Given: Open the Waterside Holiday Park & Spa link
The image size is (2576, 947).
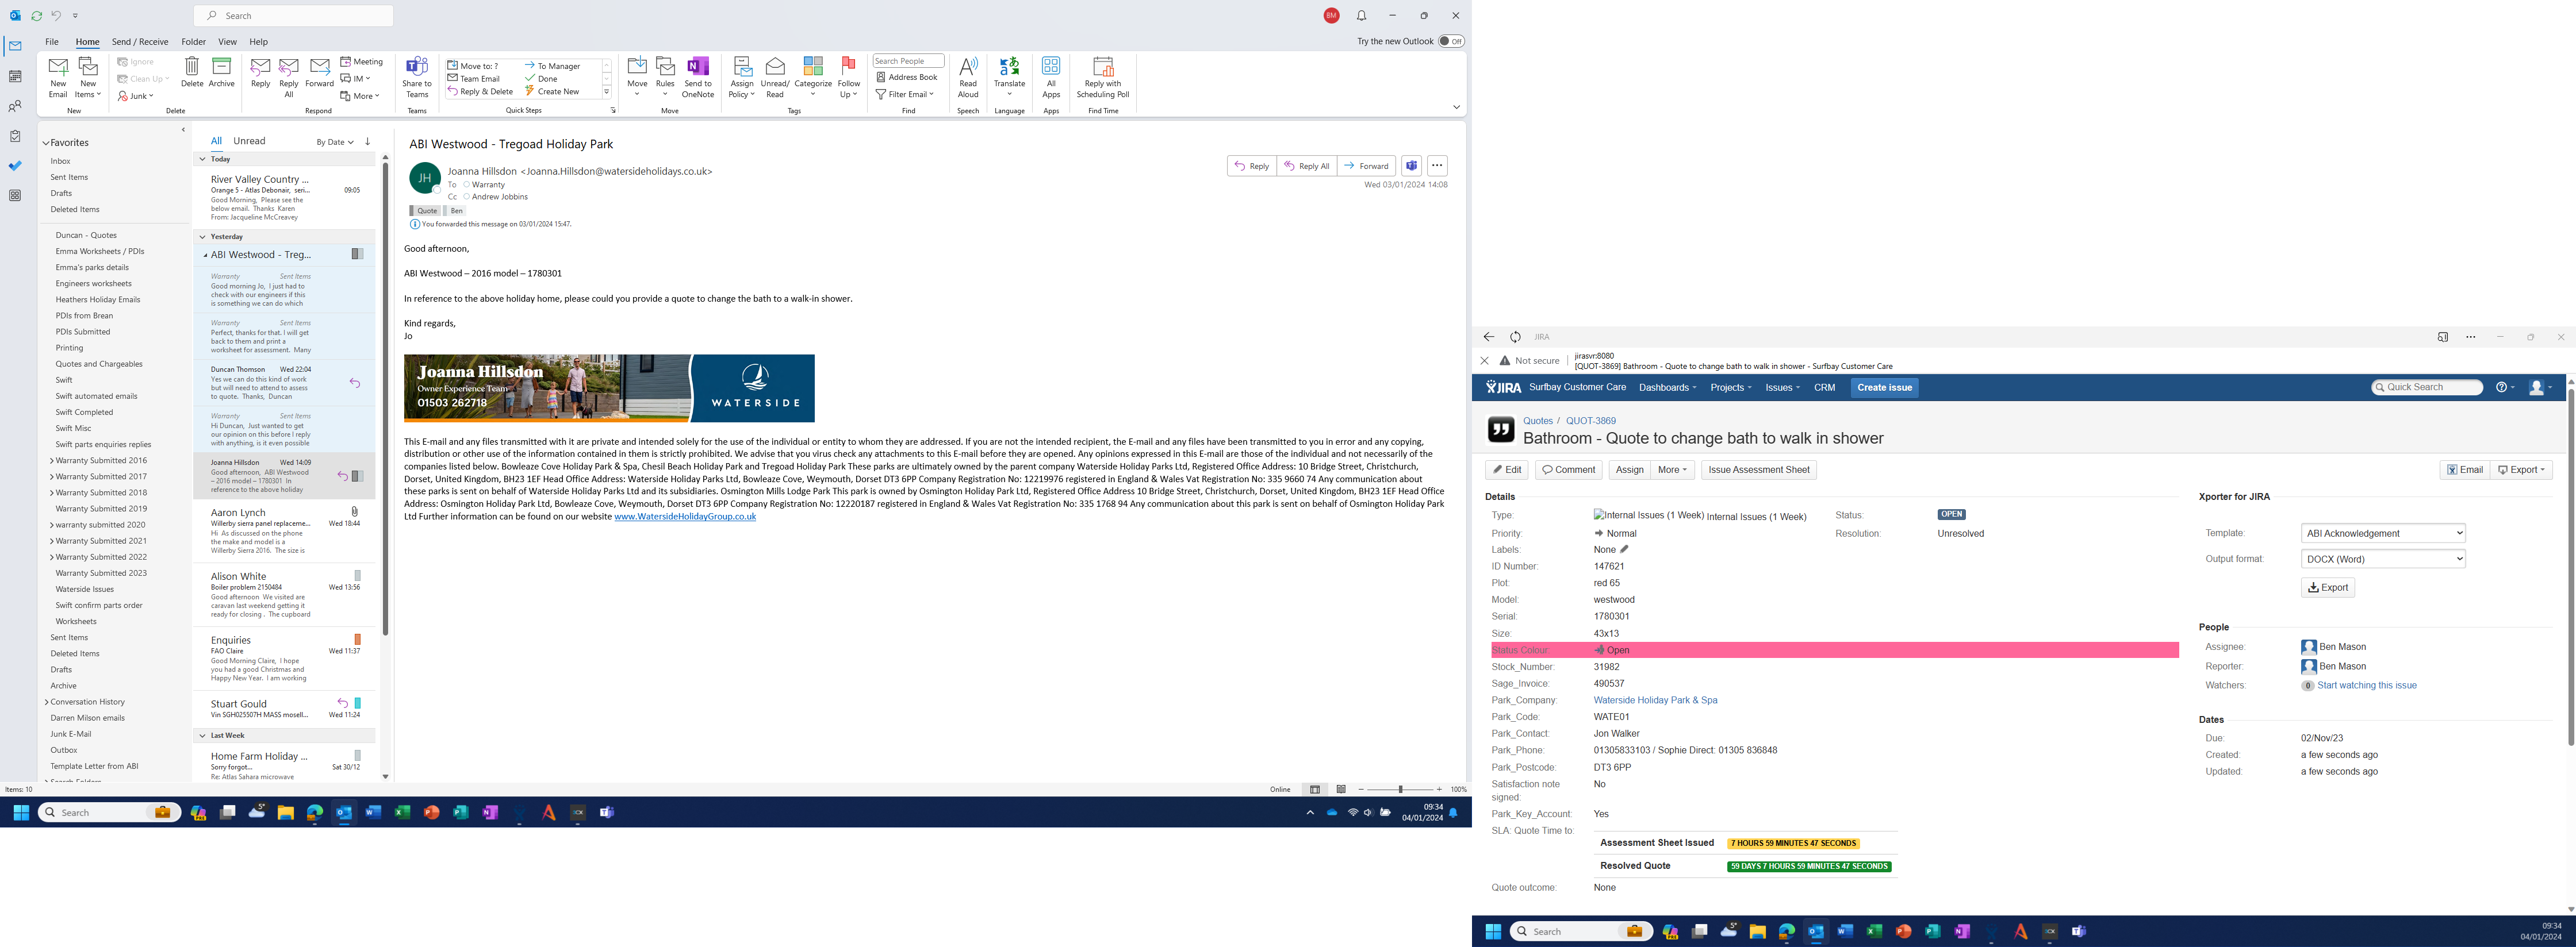Looking at the screenshot, I should 1655,700.
